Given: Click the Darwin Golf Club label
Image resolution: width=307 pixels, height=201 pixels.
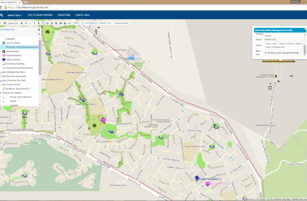Looking at the screenshot, I should coord(31,143).
